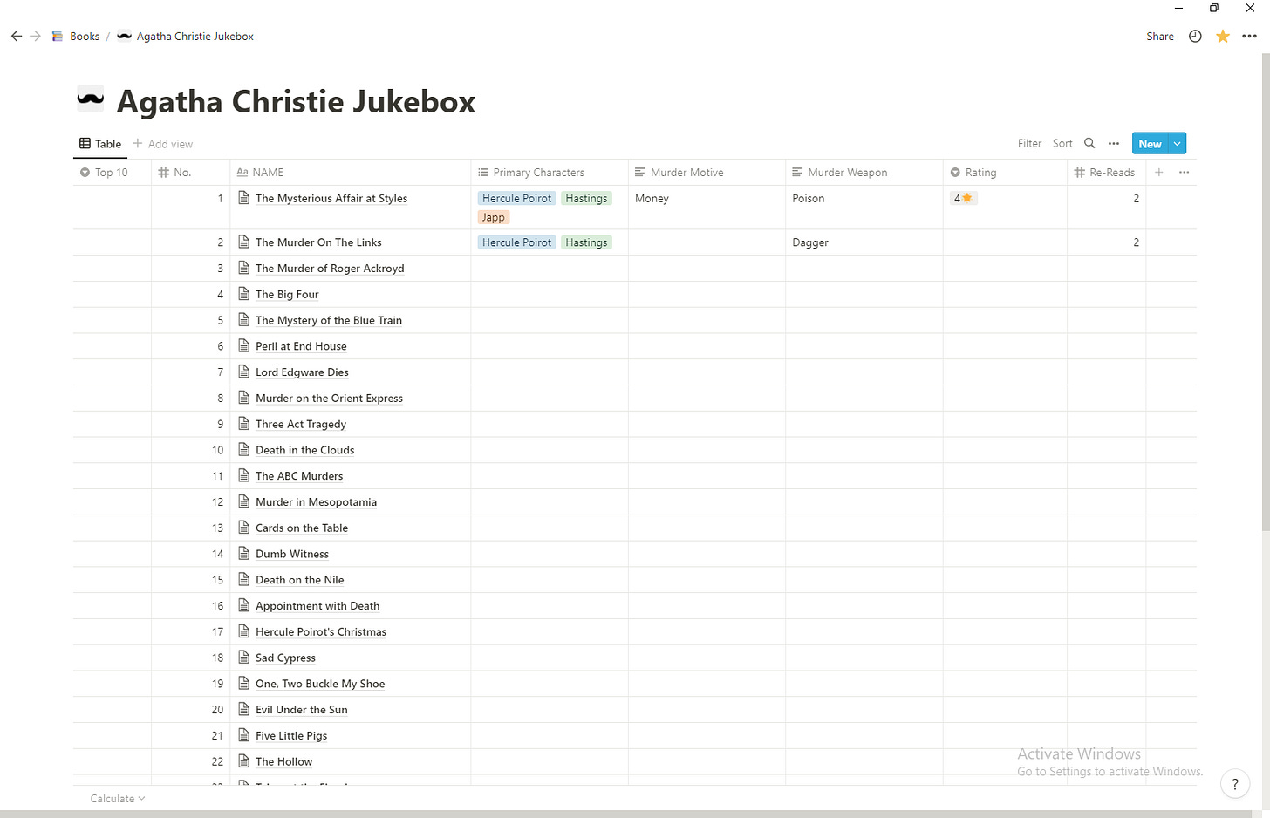Click the page icon of The ABC Murders
Screen dimensions: 1270x818
(244, 475)
